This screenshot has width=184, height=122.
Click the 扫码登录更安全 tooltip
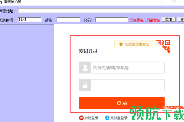pos(135,44)
